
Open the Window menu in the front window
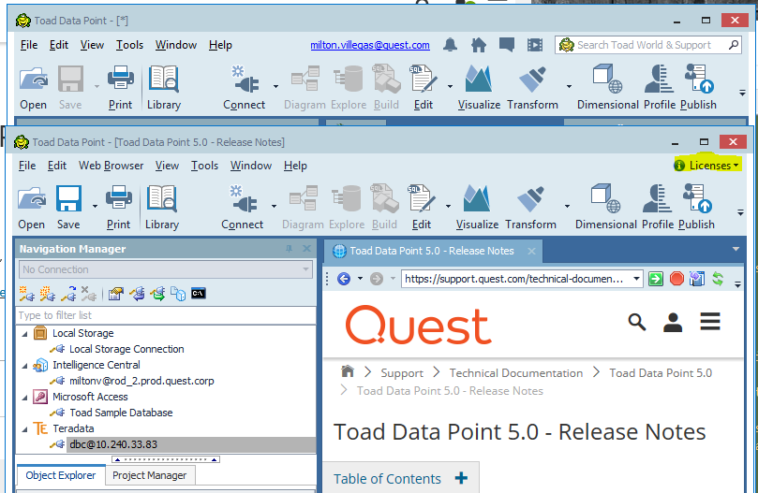pos(251,166)
